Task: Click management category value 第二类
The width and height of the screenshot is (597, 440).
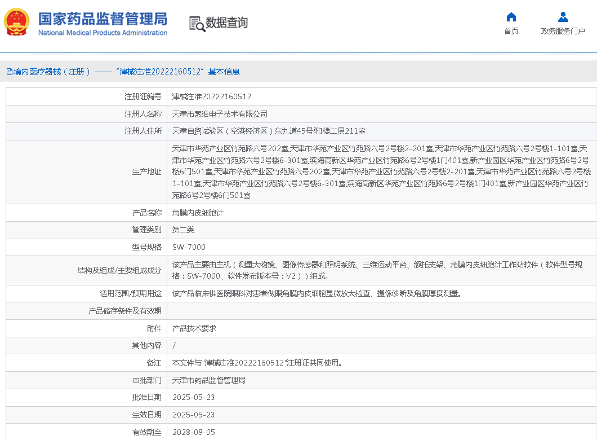Action: tap(183, 230)
